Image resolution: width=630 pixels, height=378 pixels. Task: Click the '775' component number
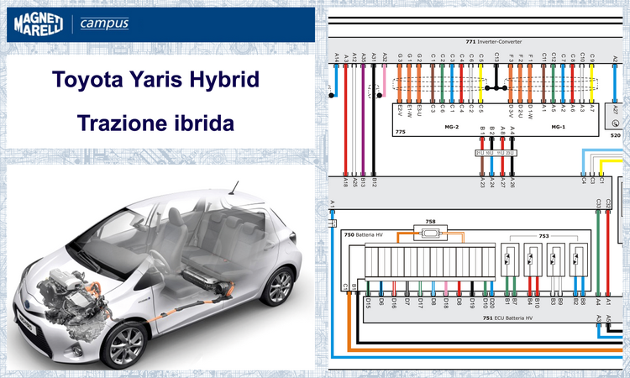[x=401, y=132]
